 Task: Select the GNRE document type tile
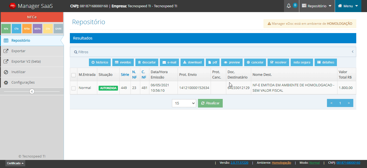tap(58, 28)
